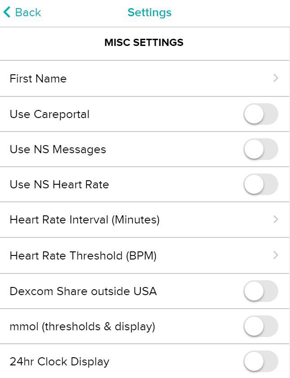Click the Settings title in header
The image size is (290, 378).
tap(149, 13)
